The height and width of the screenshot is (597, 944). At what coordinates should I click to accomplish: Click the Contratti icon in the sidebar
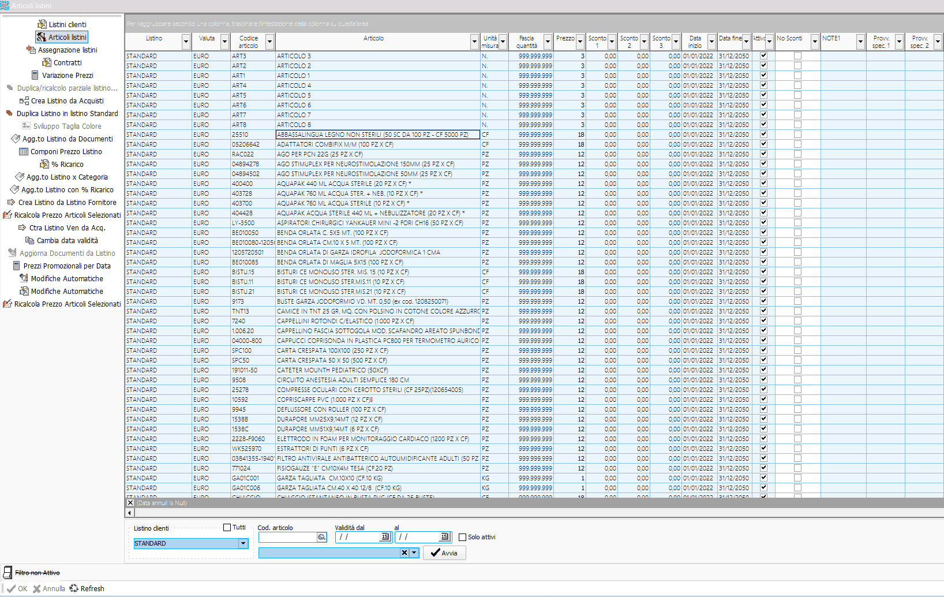point(47,62)
